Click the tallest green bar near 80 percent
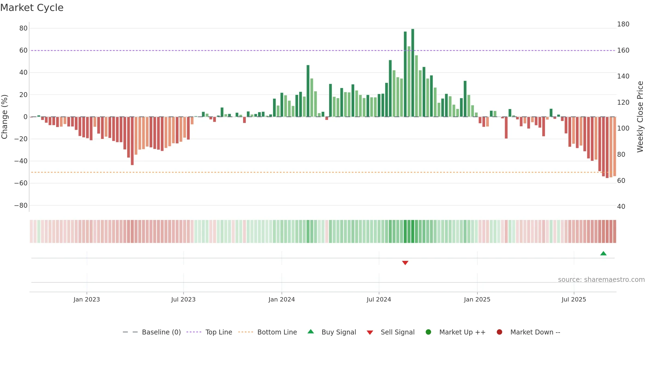The width and height of the screenshot is (654, 368). click(x=413, y=73)
